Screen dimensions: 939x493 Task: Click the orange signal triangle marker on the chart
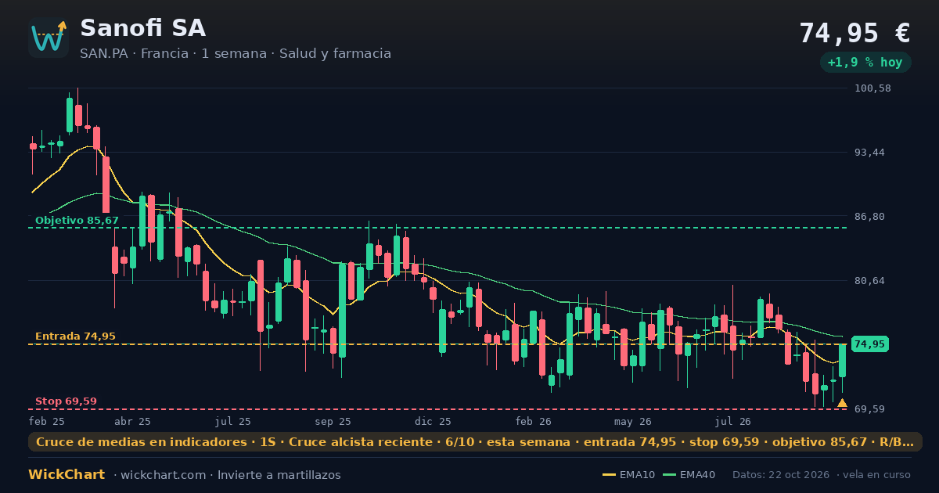click(x=842, y=403)
